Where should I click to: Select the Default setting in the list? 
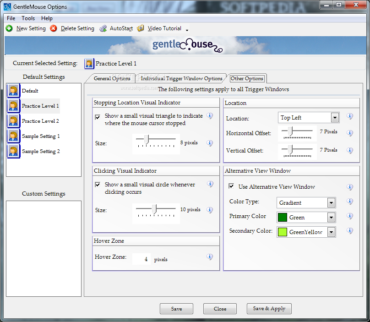(x=30, y=91)
